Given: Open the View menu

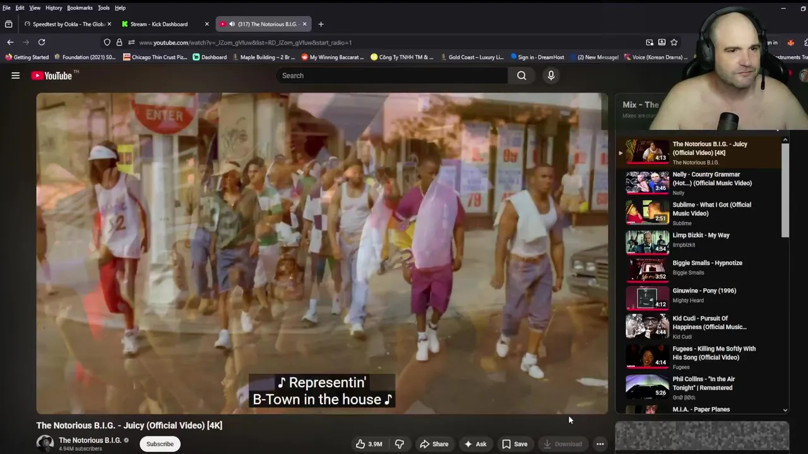Looking at the screenshot, I should click(x=35, y=8).
